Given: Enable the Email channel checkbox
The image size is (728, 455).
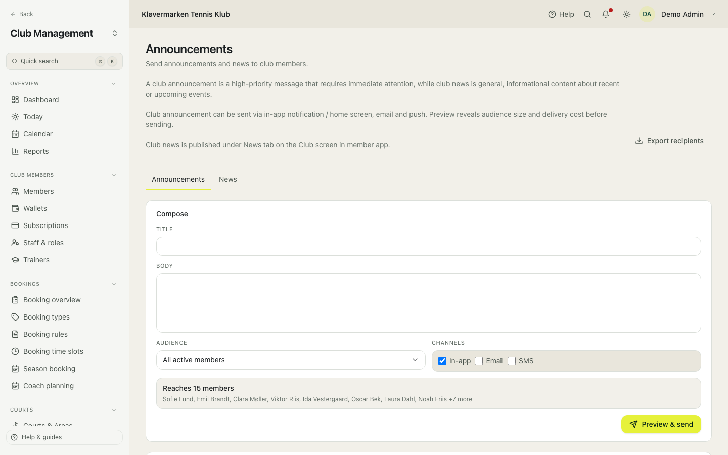Looking at the screenshot, I should (479, 361).
